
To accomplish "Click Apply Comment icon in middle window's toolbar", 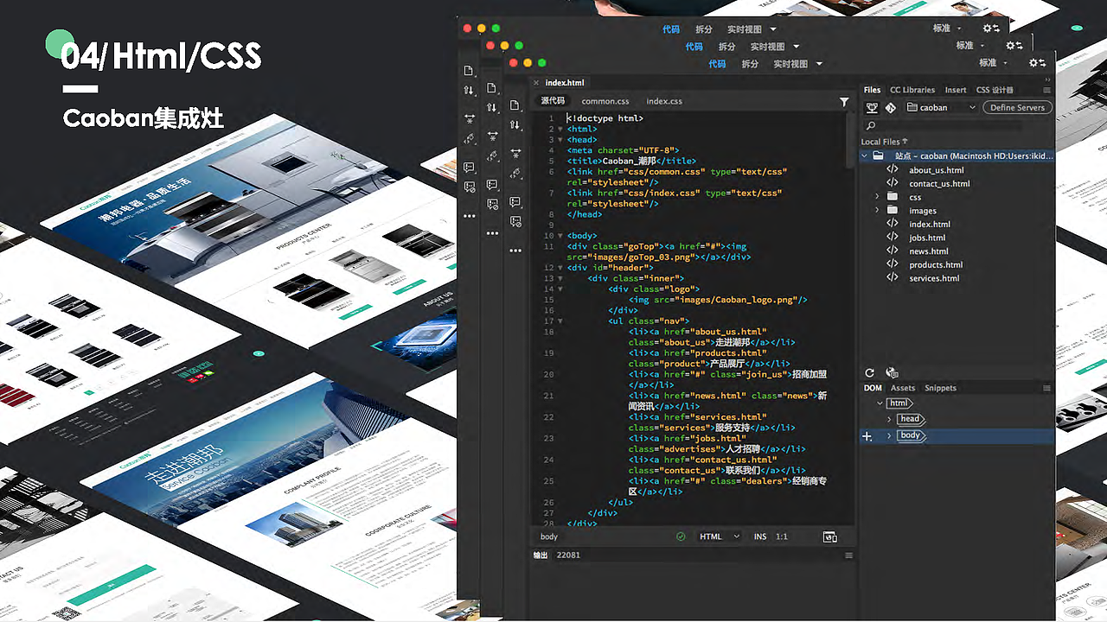I will point(492,184).
